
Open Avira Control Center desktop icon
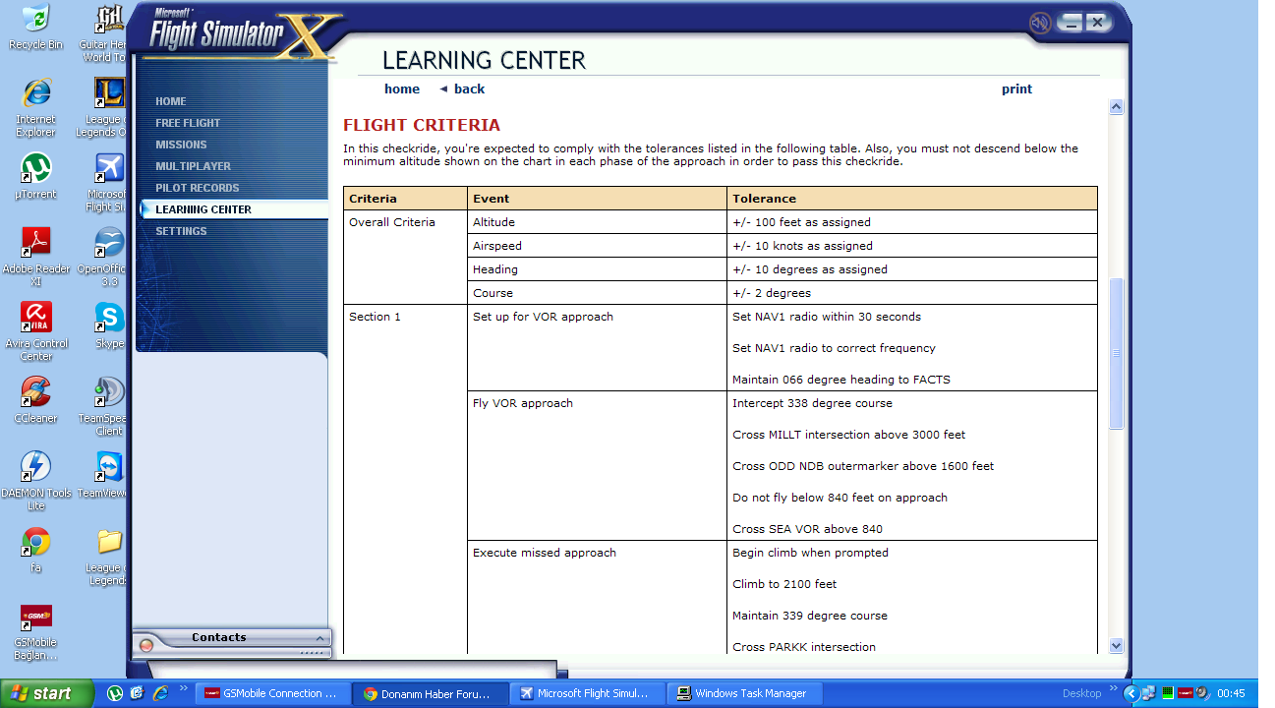(36, 332)
